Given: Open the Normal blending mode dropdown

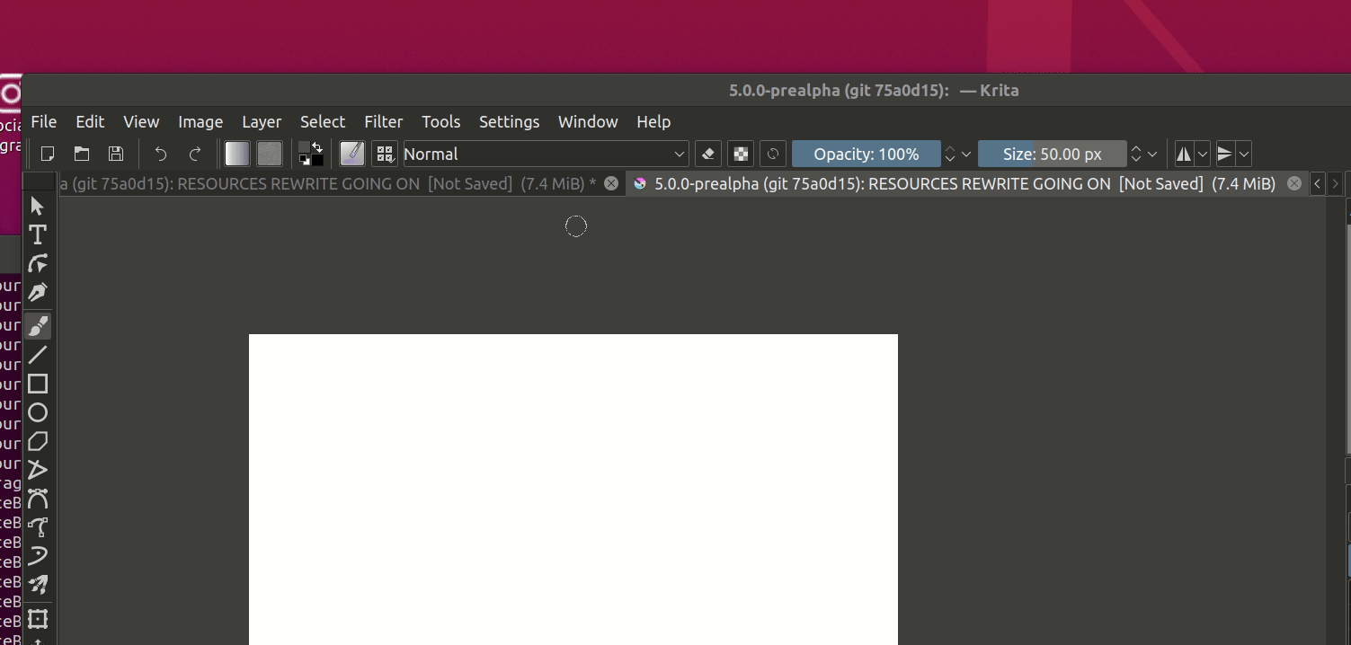Looking at the screenshot, I should point(544,154).
